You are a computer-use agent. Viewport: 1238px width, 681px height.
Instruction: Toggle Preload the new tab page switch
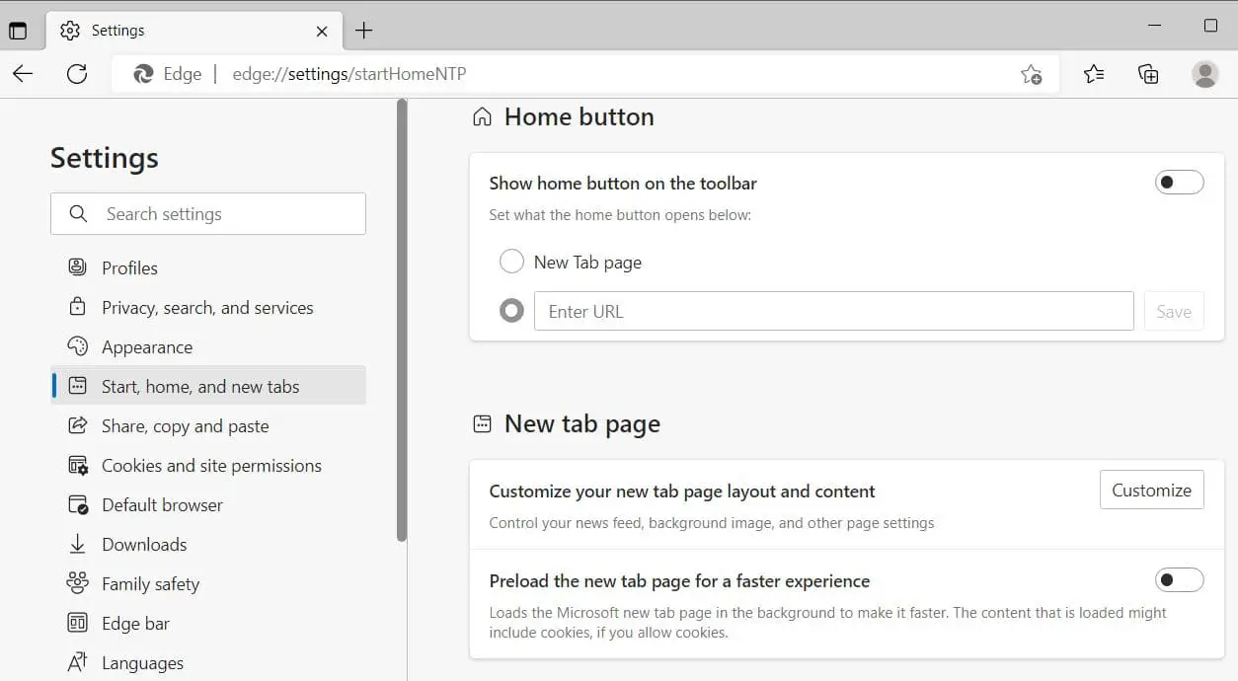point(1179,580)
